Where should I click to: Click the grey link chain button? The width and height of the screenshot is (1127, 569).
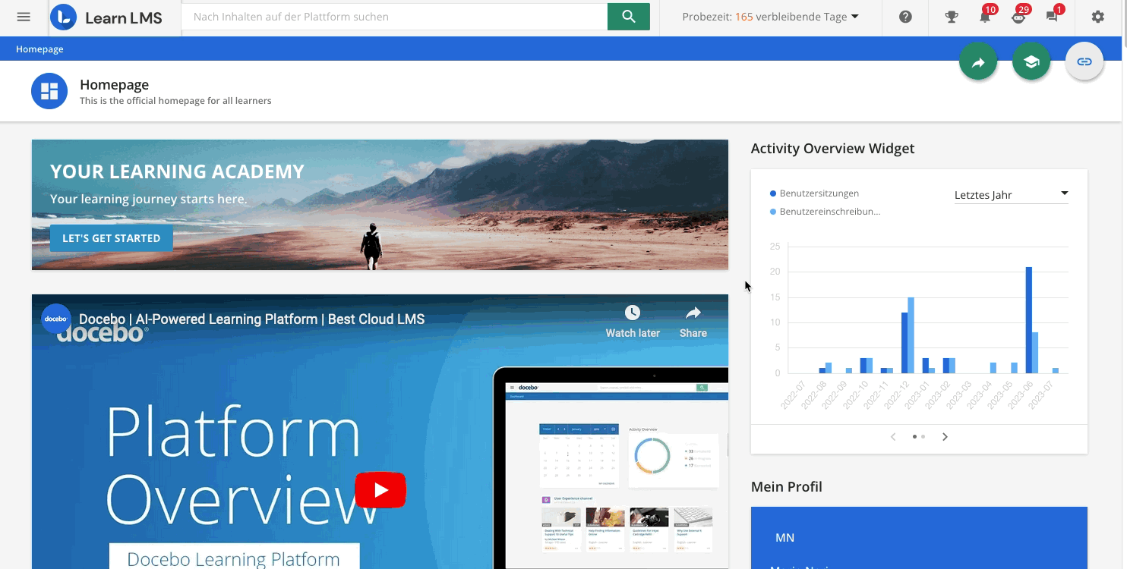(1084, 62)
